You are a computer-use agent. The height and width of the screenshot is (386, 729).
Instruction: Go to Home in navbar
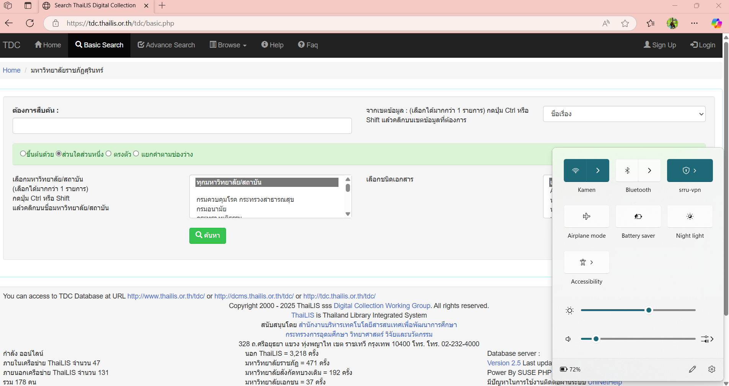pyautogui.click(x=48, y=45)
